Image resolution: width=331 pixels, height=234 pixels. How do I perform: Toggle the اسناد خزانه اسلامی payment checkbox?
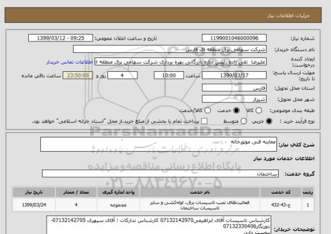click(x=204, y=121)
